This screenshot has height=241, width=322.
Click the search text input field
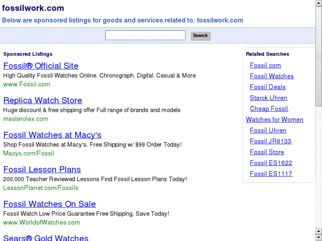coord(145,35)
